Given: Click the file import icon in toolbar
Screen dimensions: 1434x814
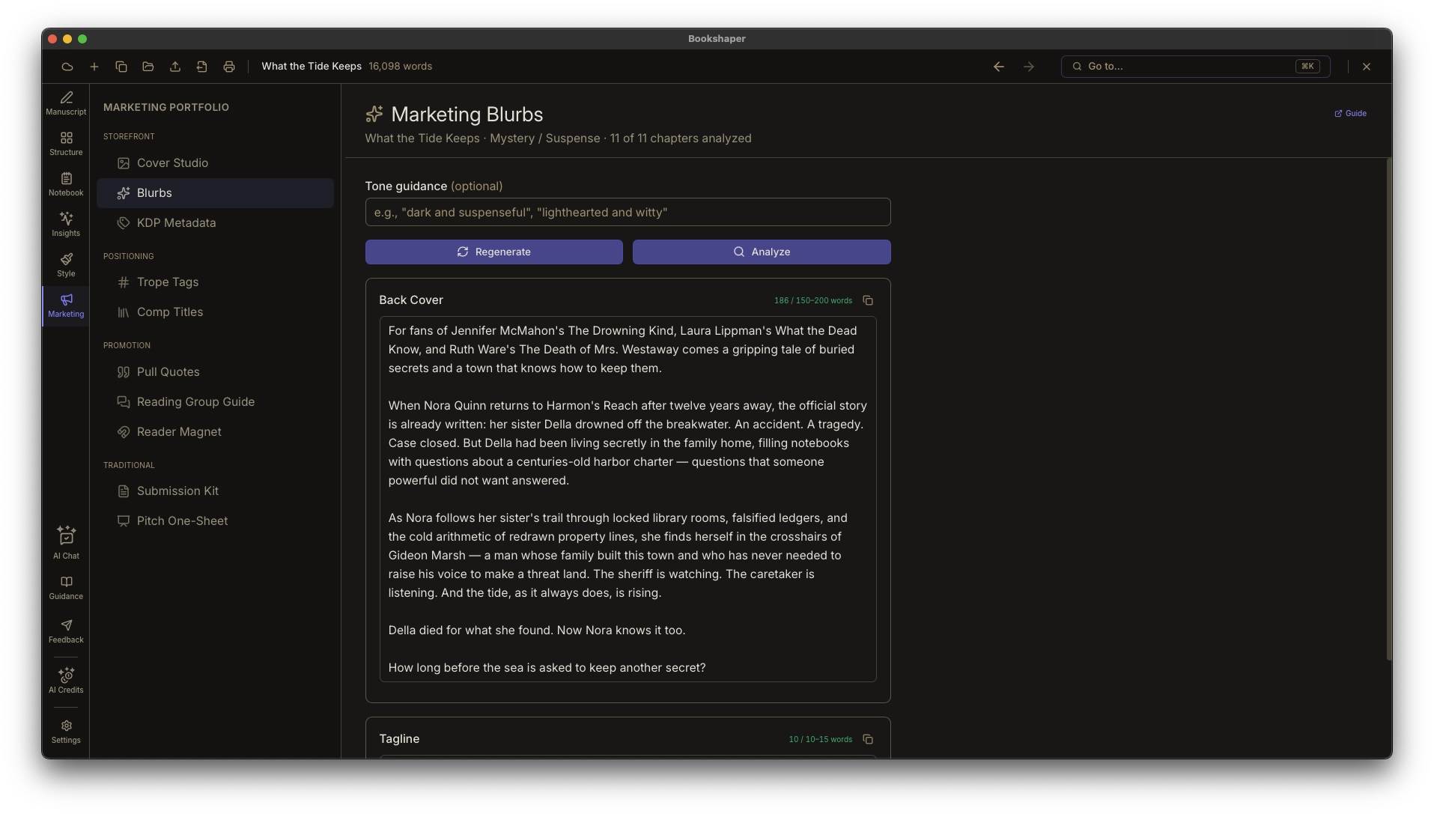Looking at the screenshot, I should tap(202, 67).
